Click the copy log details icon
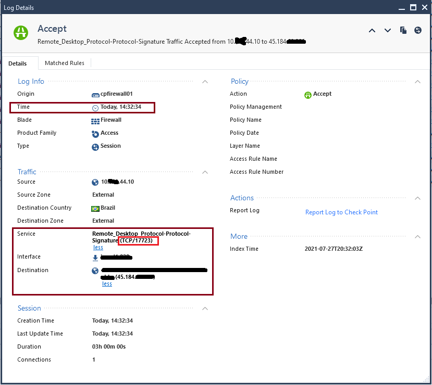The image size is (432, 385). click(403, 30)
